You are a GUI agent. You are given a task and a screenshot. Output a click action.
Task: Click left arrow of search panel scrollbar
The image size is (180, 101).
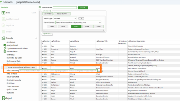pos(44,30)
